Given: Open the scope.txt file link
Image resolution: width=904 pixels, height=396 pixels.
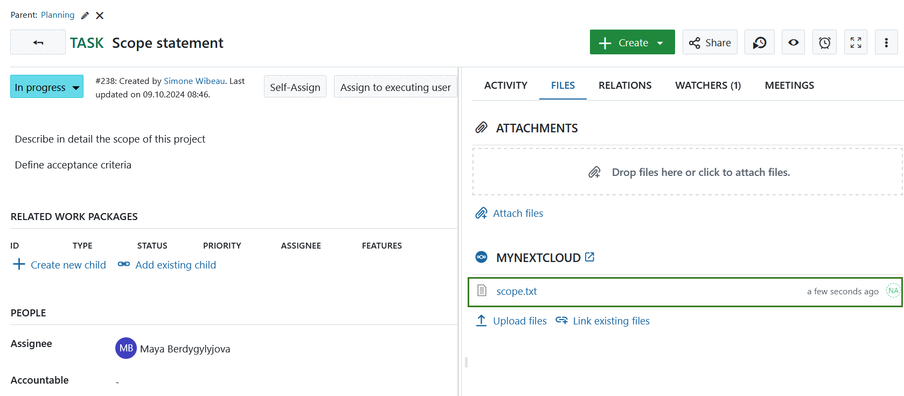Looking at the screenshot, I should [516, 292].
